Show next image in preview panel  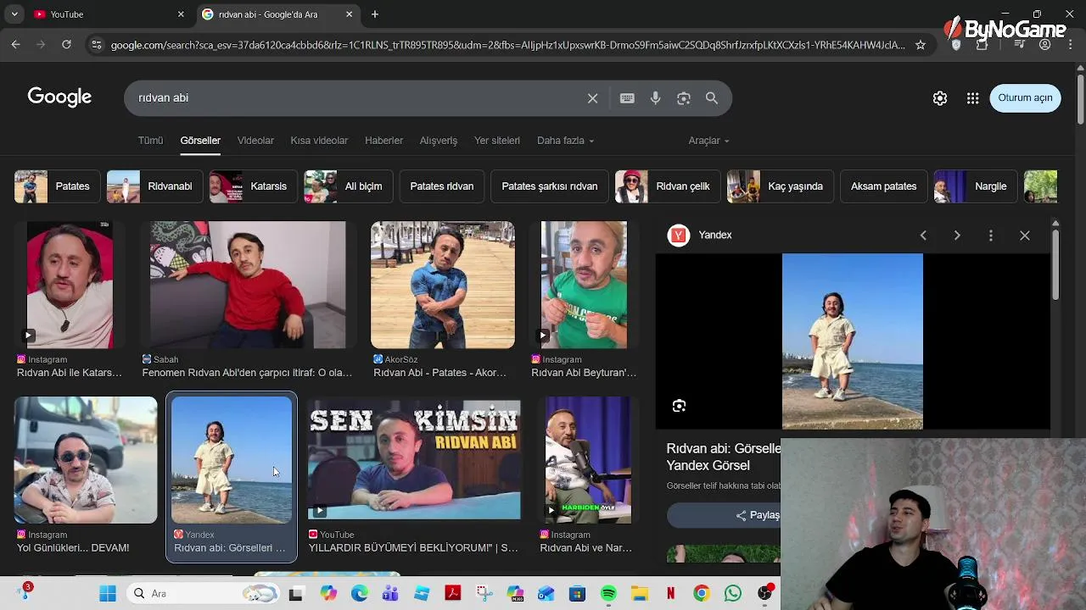point(957,236)
